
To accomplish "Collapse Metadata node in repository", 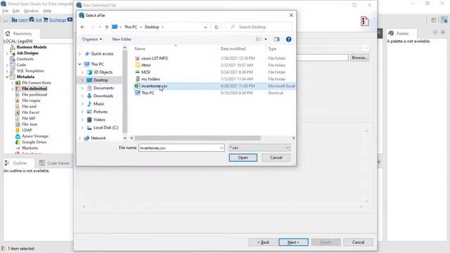I will (x=7, y=77).
